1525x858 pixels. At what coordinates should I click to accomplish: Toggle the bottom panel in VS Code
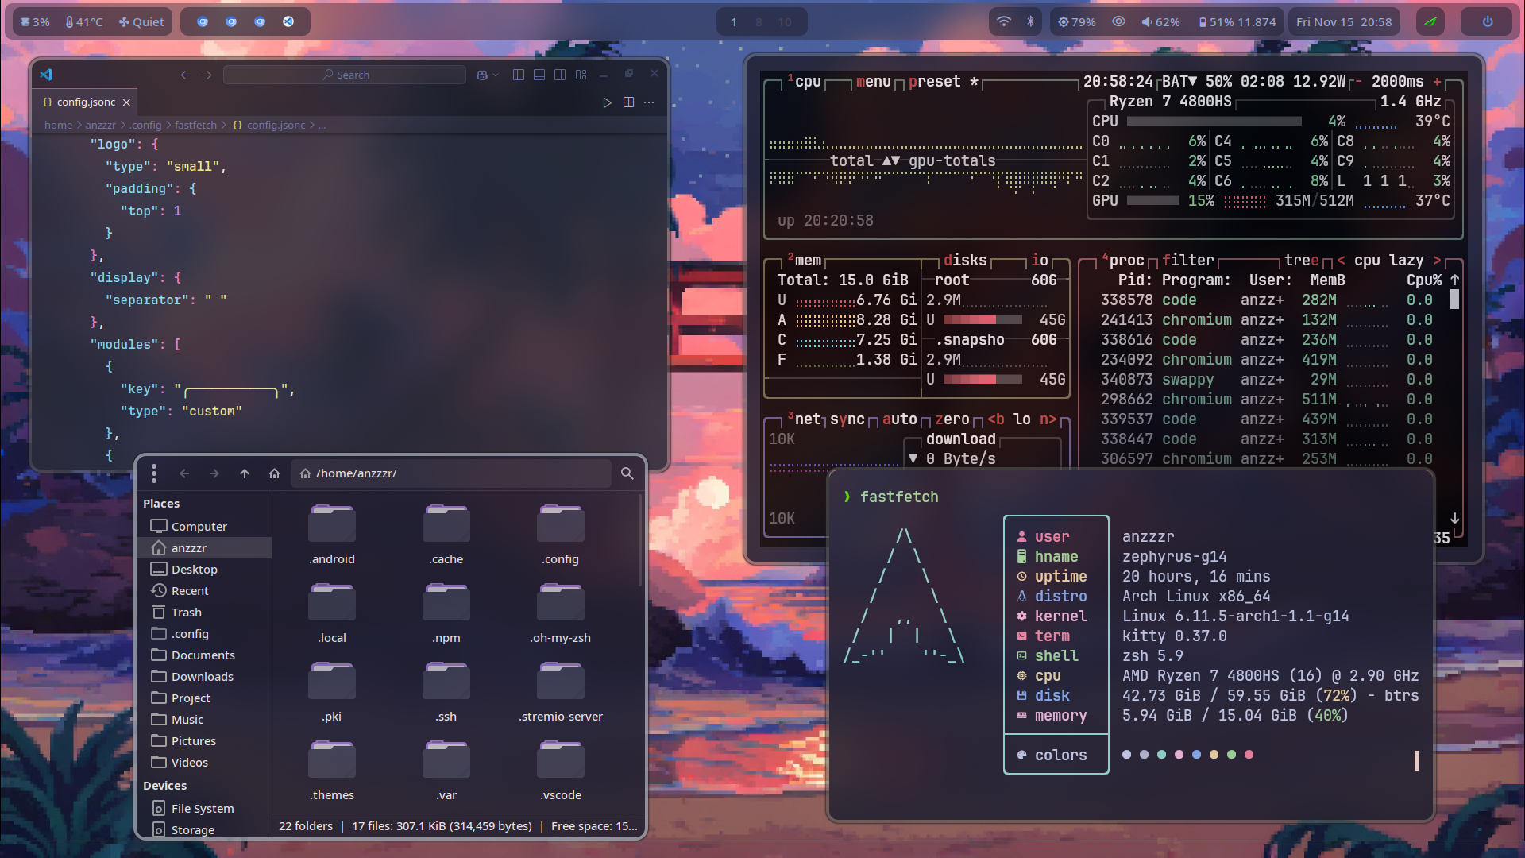click(539, 75)
